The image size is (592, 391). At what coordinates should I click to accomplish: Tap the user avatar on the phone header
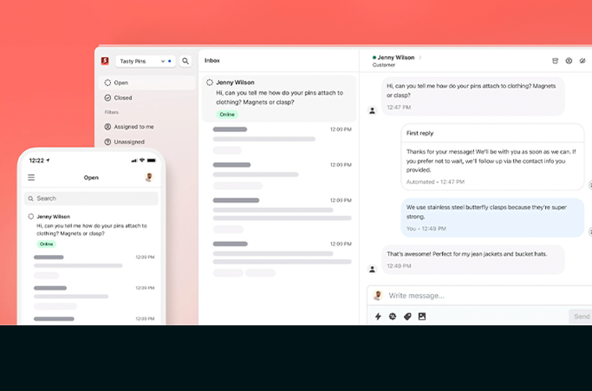coord(149,178)
